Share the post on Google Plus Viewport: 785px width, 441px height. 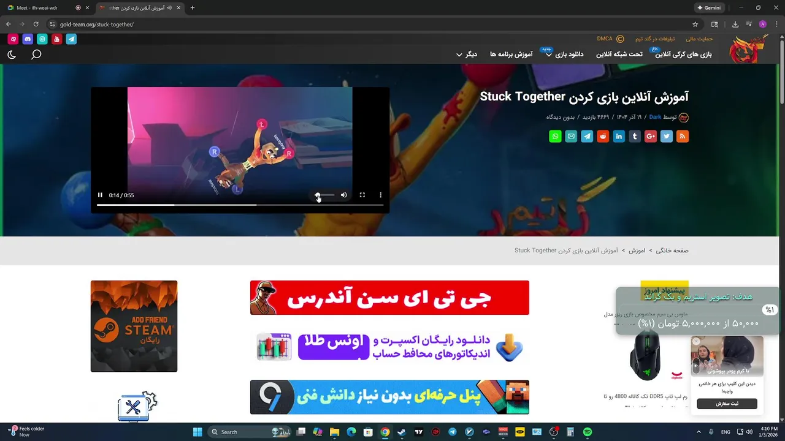651,137
